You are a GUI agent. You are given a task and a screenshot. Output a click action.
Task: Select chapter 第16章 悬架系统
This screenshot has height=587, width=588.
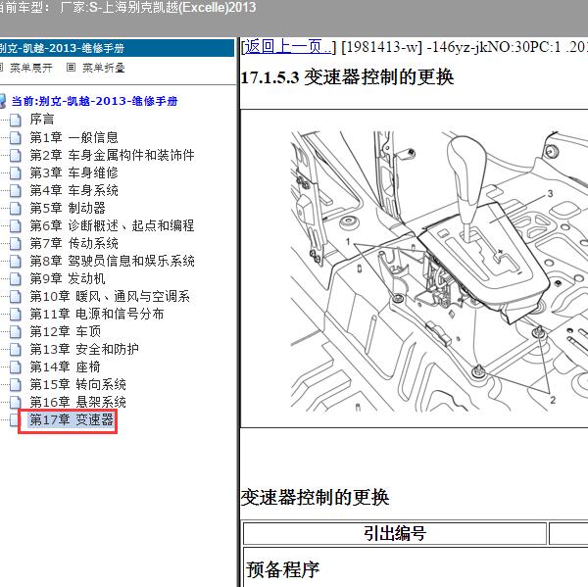[78, 402]
